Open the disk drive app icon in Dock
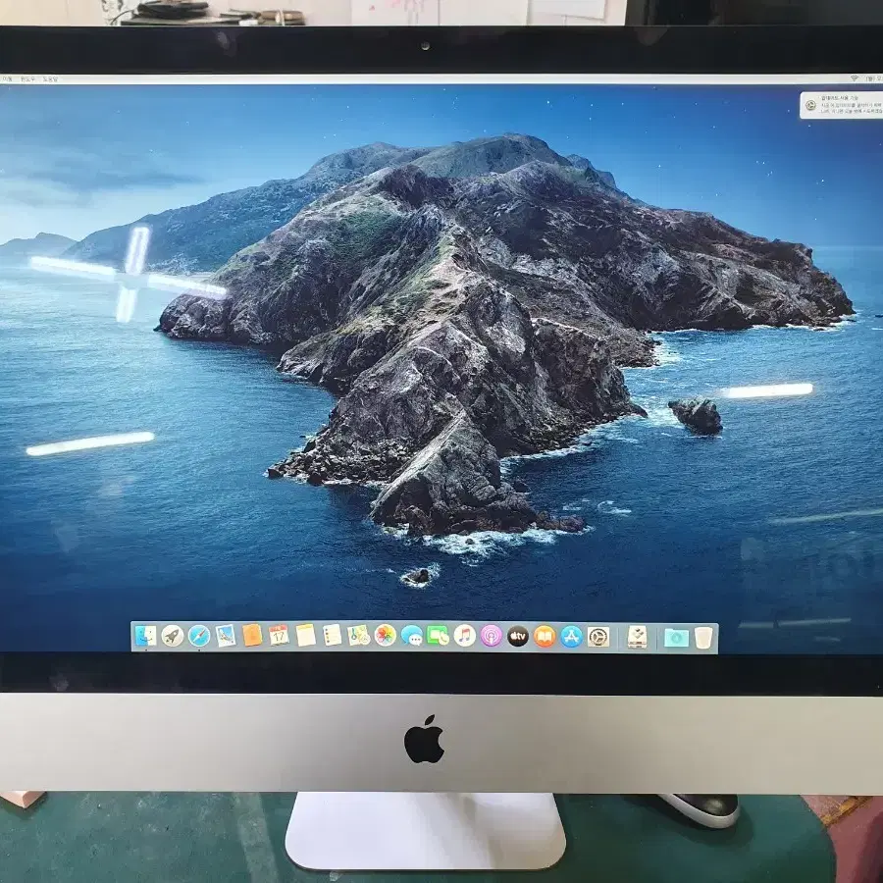This screenshot has width=883, height=883. pos(637,637)
